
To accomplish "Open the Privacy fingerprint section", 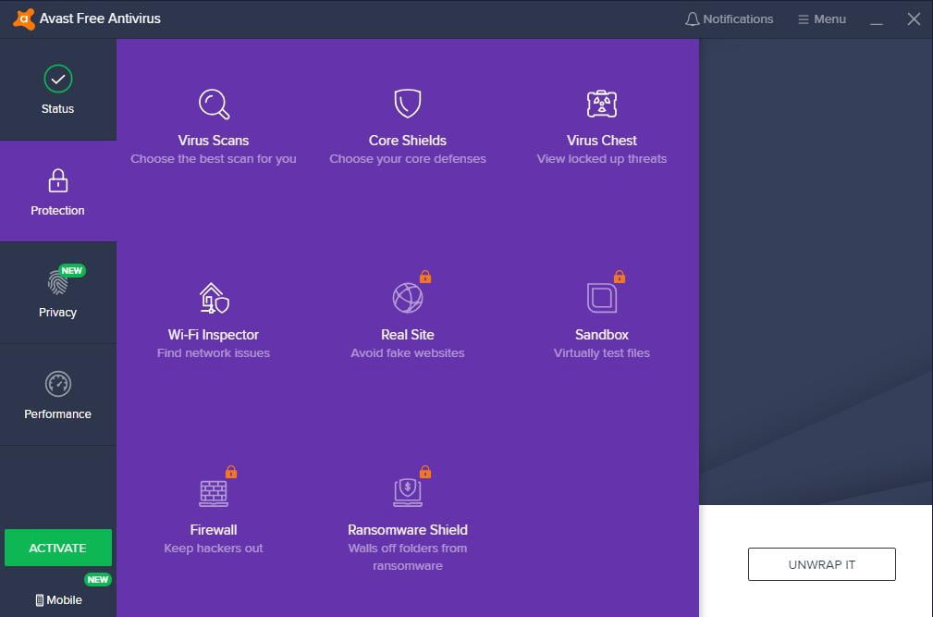I will [x=57, y=293].
